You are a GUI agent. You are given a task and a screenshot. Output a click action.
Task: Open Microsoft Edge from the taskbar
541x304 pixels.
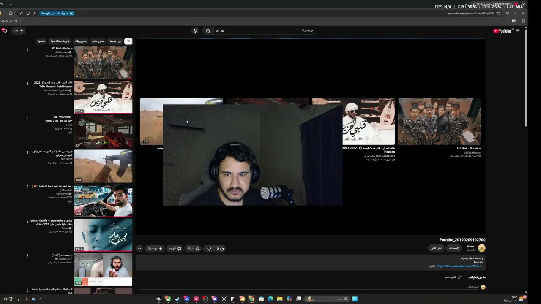point(270,299)
